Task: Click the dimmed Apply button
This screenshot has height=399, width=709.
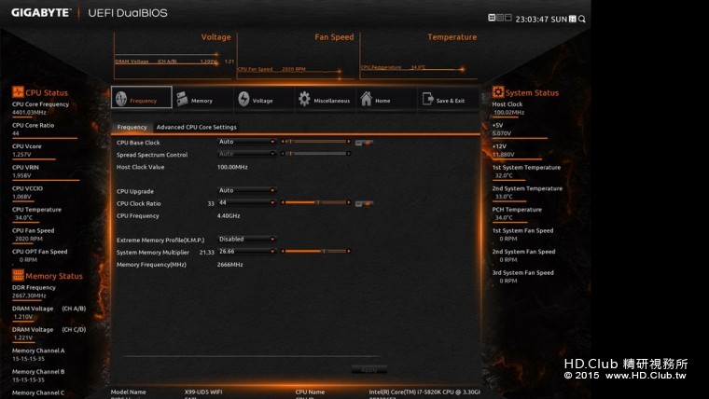Action: pos(369,370)
